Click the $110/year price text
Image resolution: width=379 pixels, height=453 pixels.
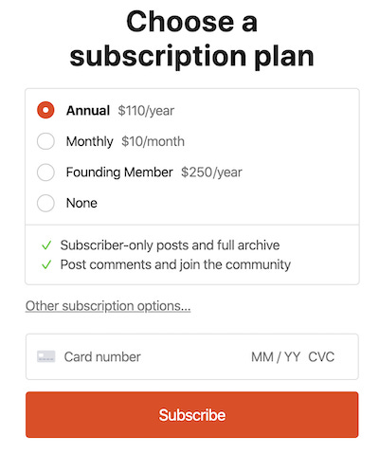pyautogui.click(x=146, y=111)
